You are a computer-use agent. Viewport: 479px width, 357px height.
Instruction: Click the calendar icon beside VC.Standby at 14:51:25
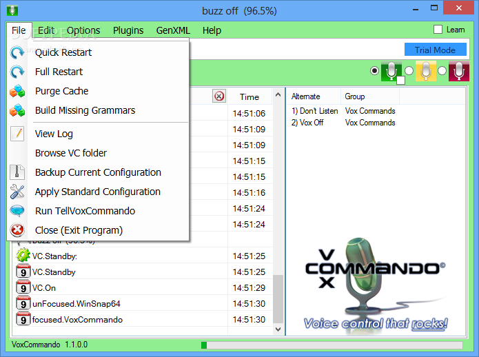23,272
